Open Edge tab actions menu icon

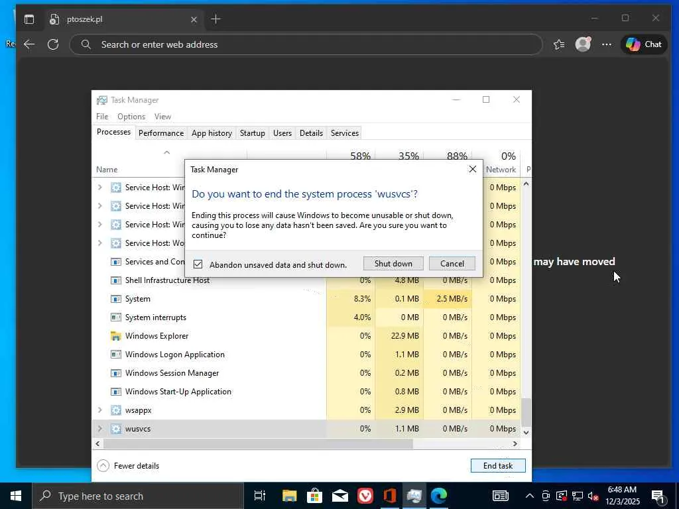tap(29, 19)
